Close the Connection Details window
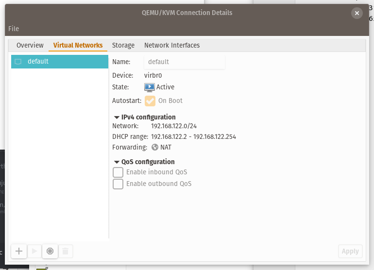Screen dimensions: 374x270 coord(357,13)
